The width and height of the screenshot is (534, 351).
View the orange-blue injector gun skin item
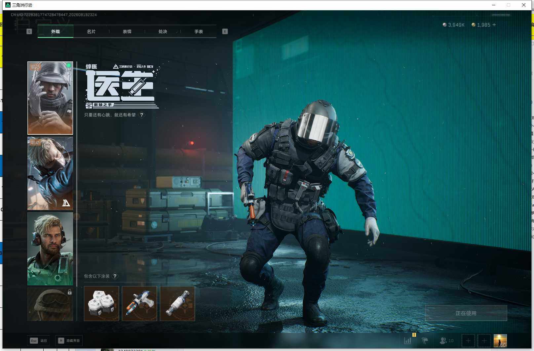[139, 303]
